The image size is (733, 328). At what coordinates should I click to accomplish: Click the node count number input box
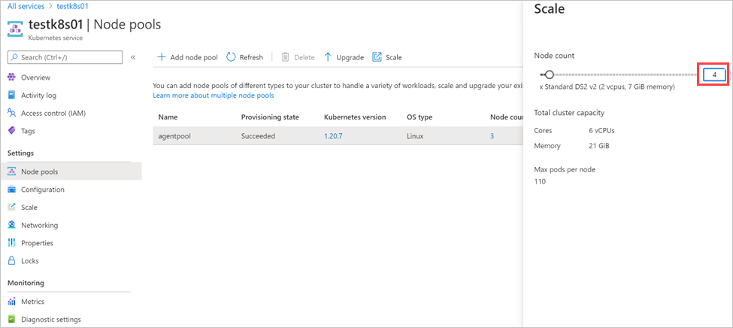(713, 74)
